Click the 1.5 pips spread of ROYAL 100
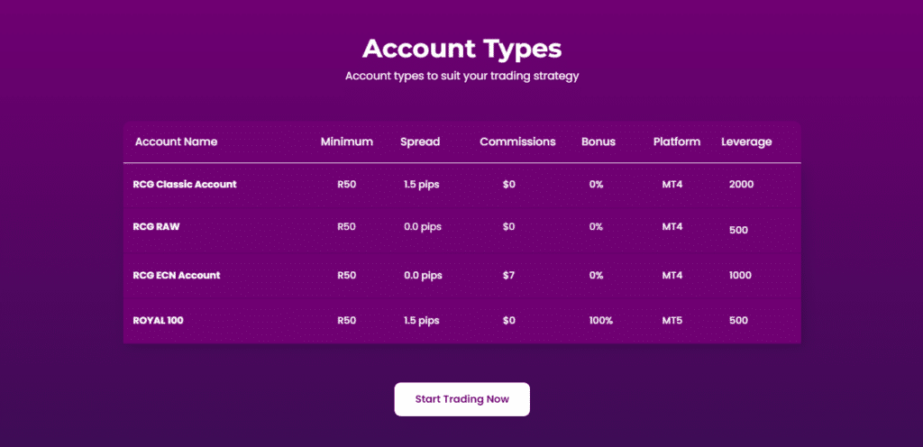The height and width of the screenshot is (447, 923). [x=422, y=321]
